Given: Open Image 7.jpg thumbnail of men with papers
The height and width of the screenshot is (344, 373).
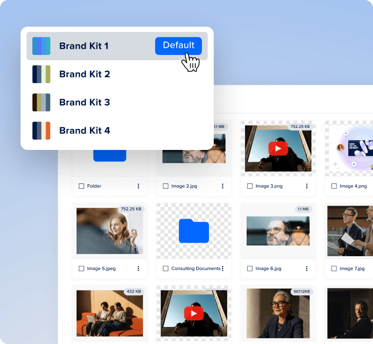Looking at the screenshot, I should [x=350, y=231].
